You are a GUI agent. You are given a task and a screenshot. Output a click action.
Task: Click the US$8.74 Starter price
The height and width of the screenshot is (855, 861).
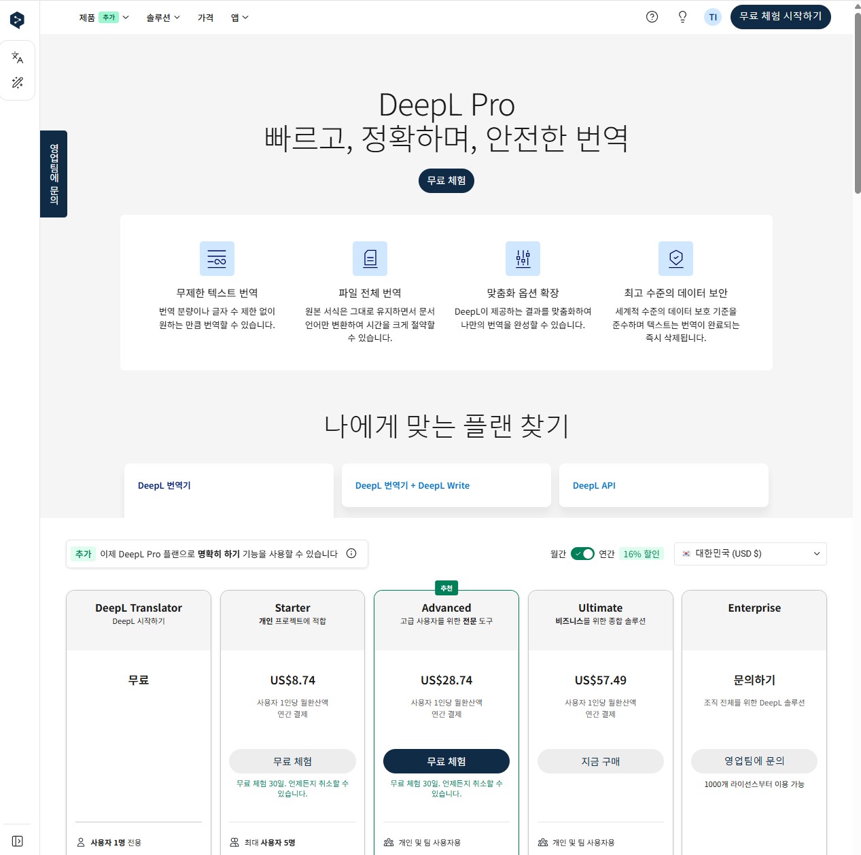[293, 680]
